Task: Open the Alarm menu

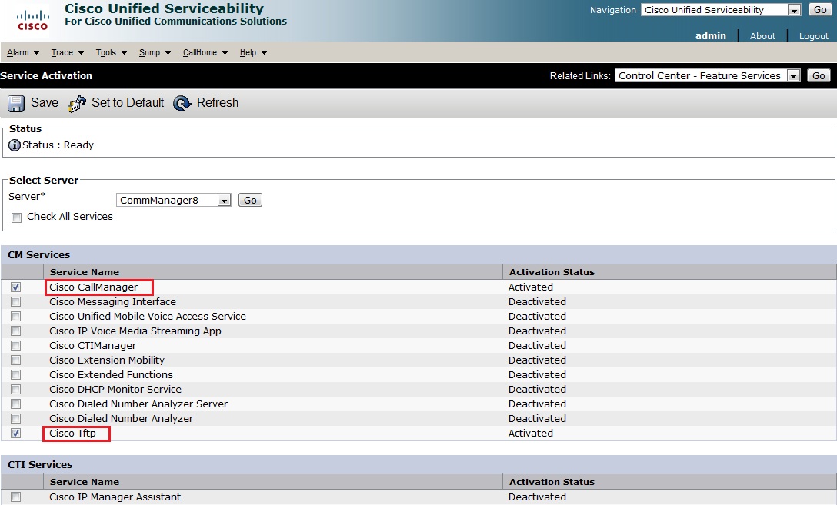Action: pyautogui.click(x=23, y=52)
